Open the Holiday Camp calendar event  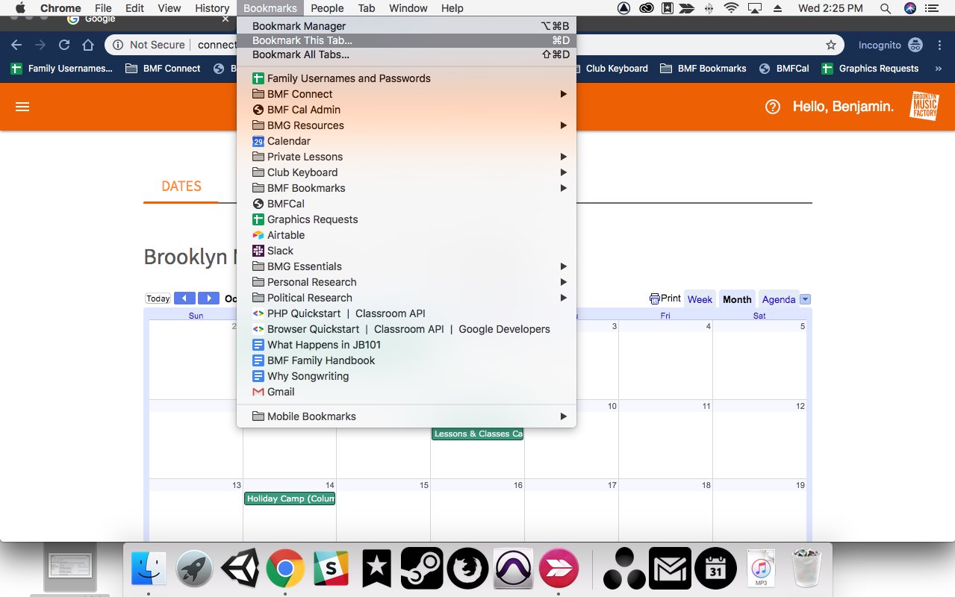(x=290, y=498)
